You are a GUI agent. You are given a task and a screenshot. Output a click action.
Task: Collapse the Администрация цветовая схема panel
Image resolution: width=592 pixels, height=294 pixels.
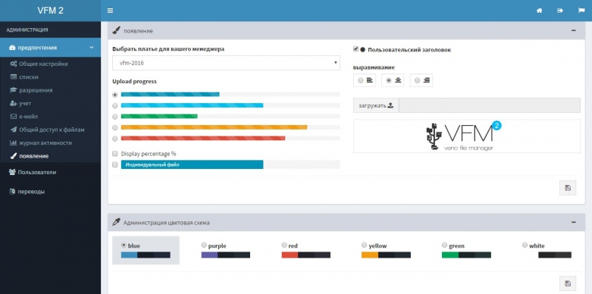pos(574,222)
